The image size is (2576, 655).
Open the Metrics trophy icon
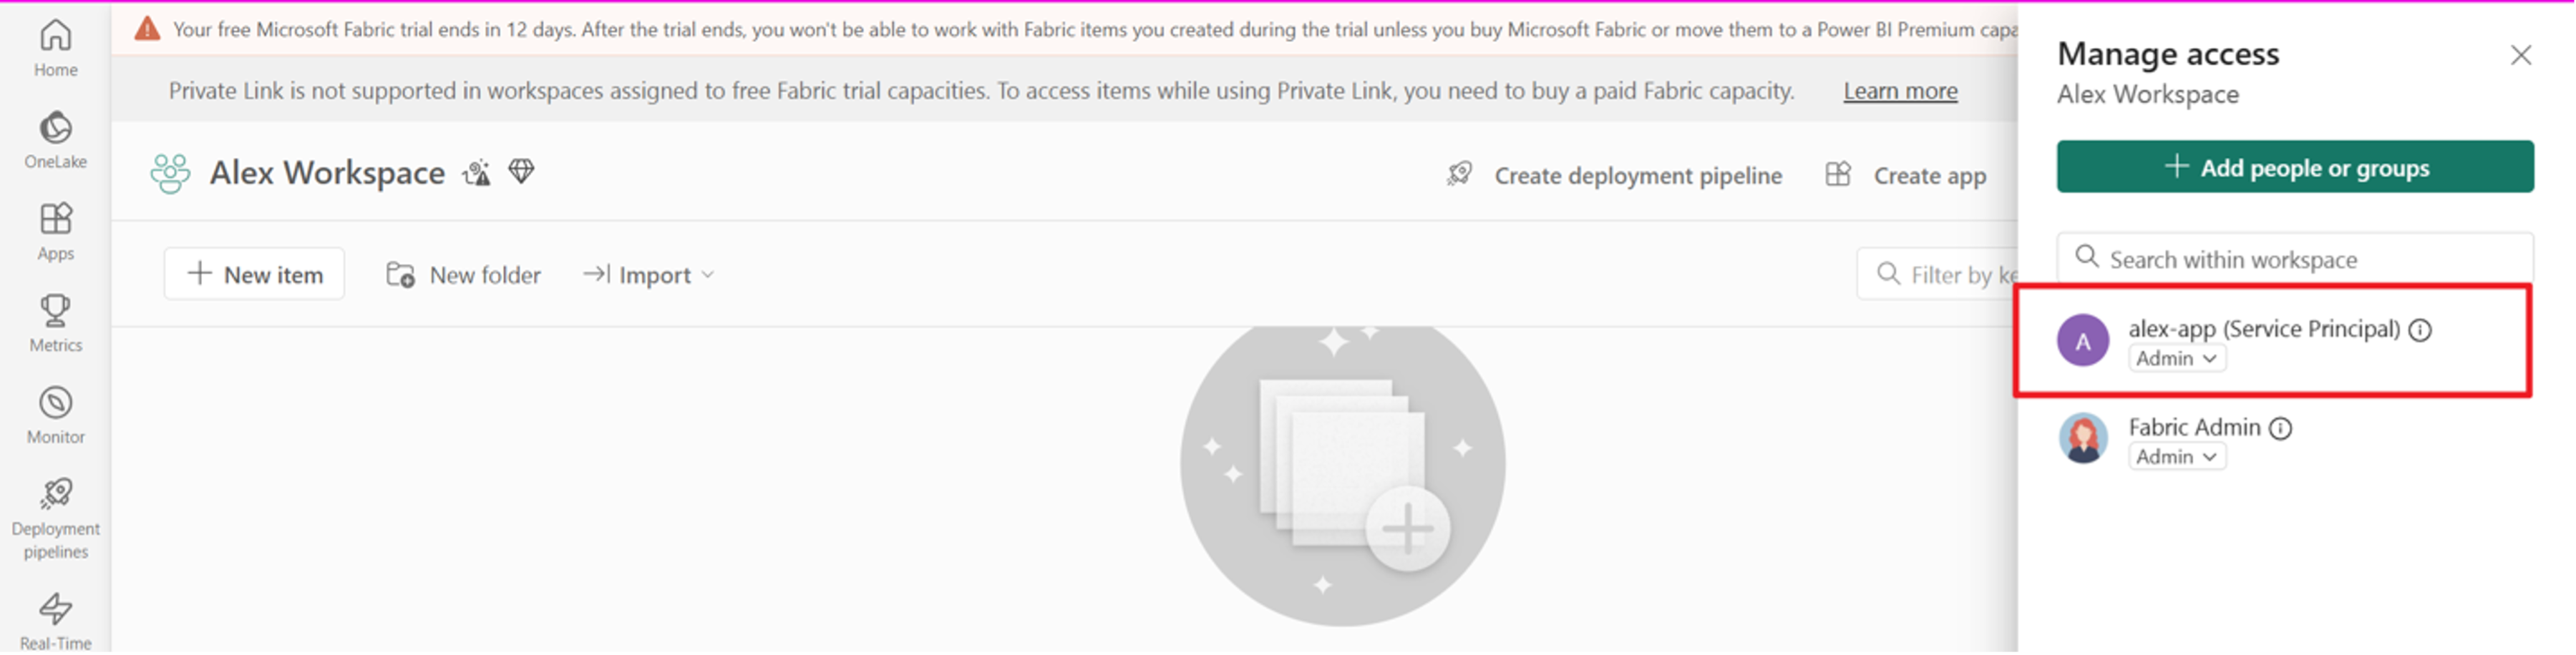tap(56, 312)
